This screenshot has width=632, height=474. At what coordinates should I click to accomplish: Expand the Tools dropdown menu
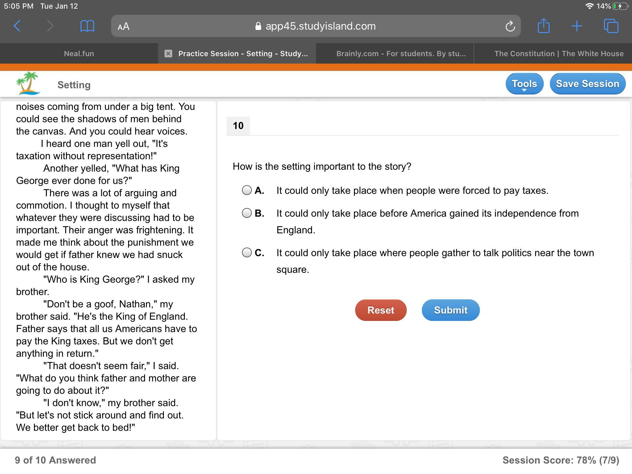pos(524,84)
